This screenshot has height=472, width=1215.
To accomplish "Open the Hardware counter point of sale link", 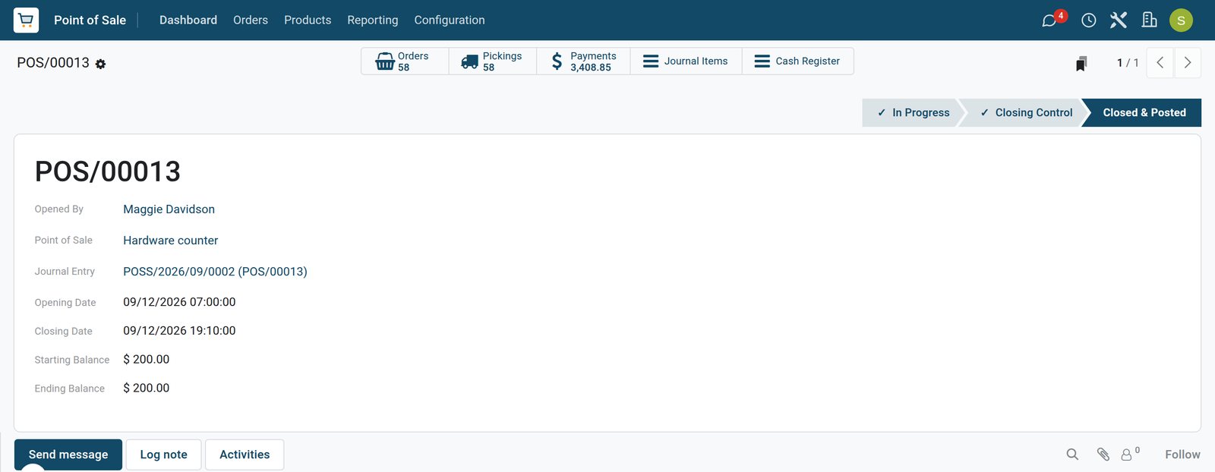I will pos(170,241).
